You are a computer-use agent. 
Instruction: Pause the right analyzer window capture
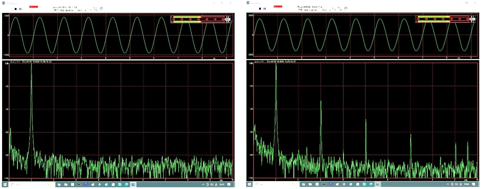click(265, 9)
